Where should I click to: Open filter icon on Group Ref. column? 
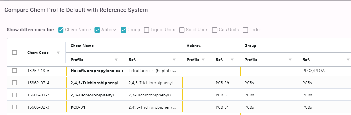(348, 60)
